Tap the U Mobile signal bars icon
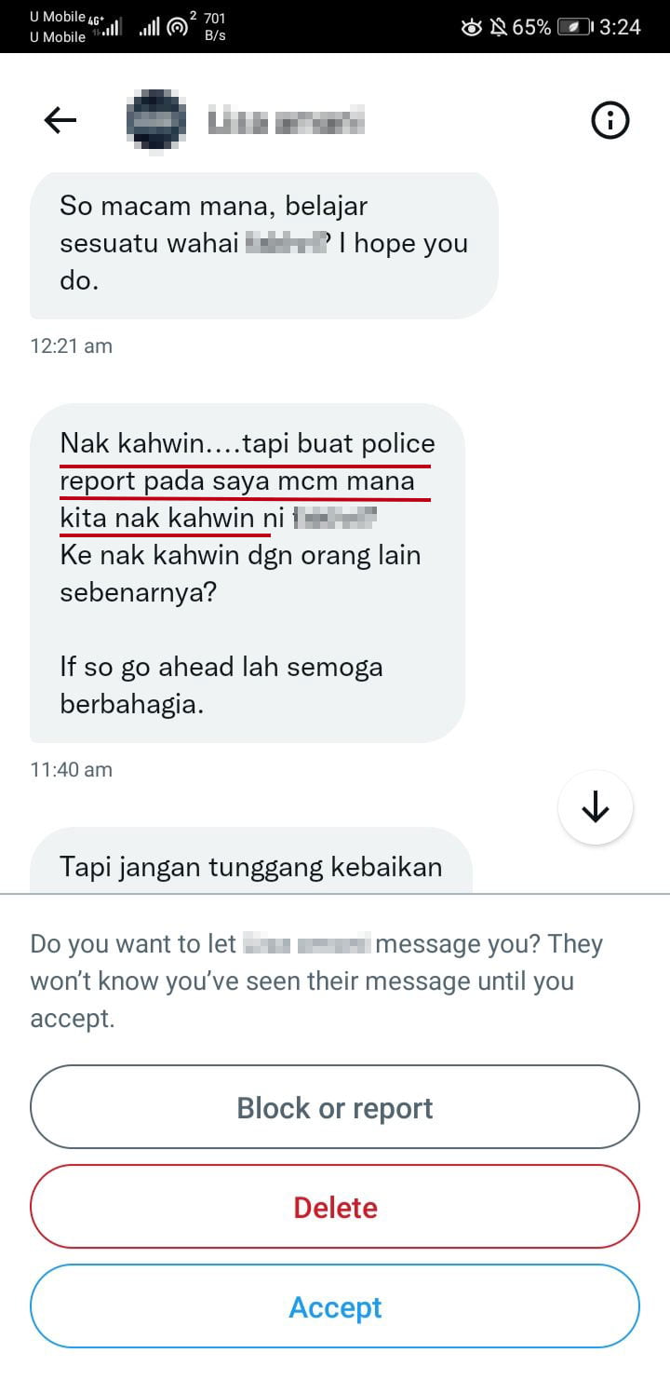The height and width of the screenshot is (1393, 670). [109, 27]
